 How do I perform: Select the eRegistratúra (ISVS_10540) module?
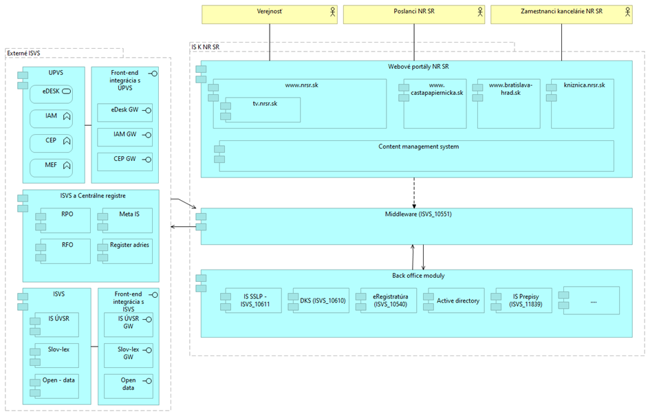click(389, 300)
